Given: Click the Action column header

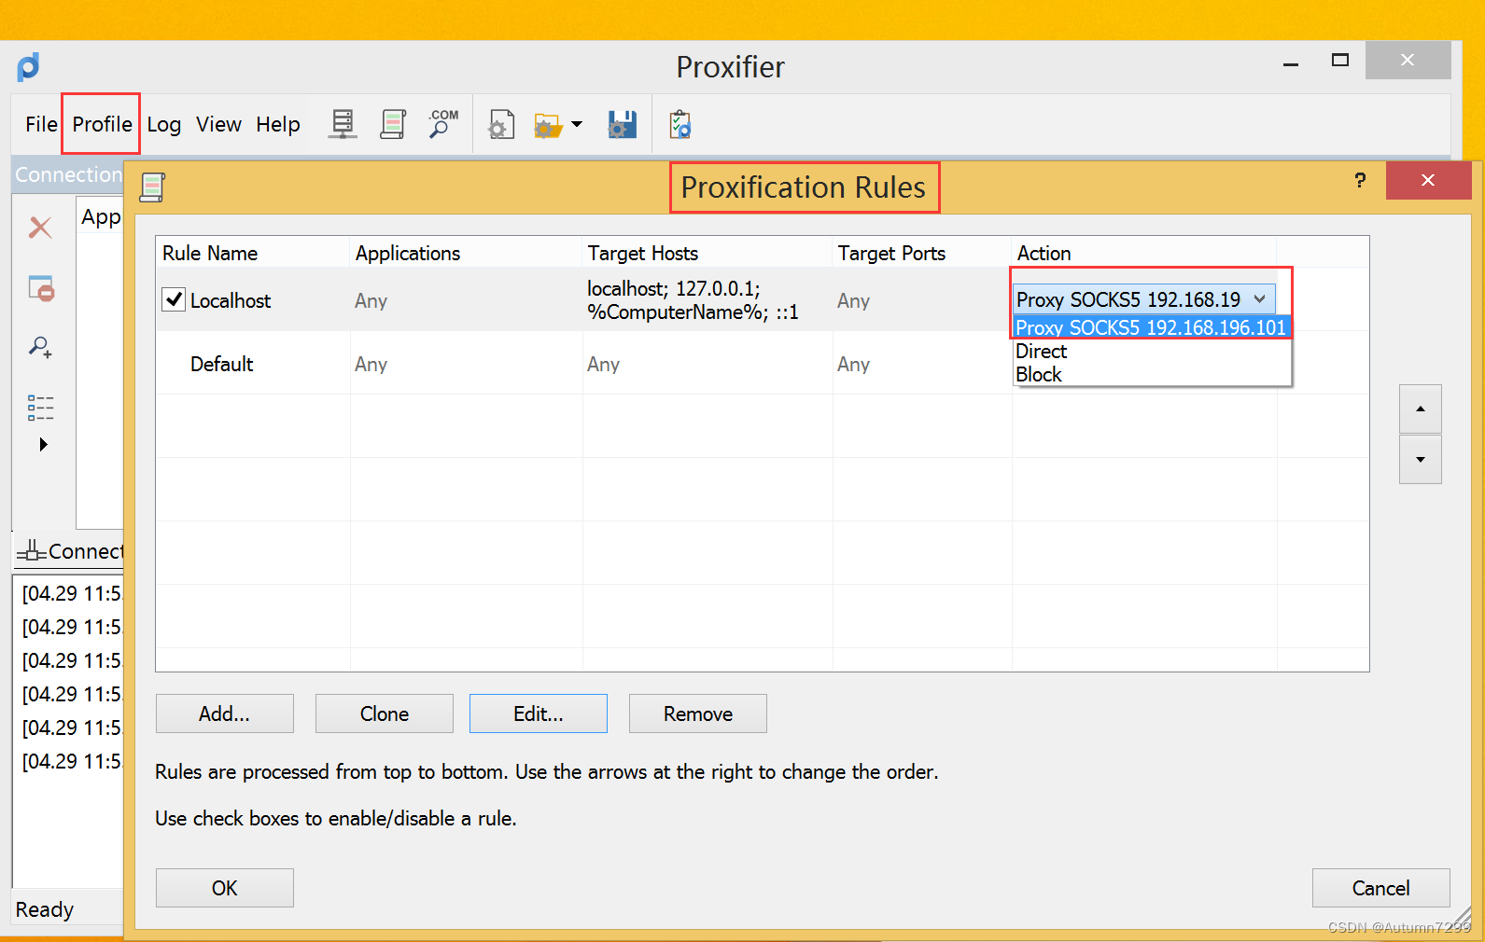Looking at the screenshot, I should click(1144, 253).
